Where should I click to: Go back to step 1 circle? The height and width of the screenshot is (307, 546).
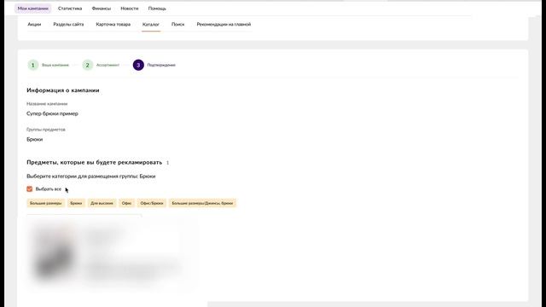click(33, 65)
